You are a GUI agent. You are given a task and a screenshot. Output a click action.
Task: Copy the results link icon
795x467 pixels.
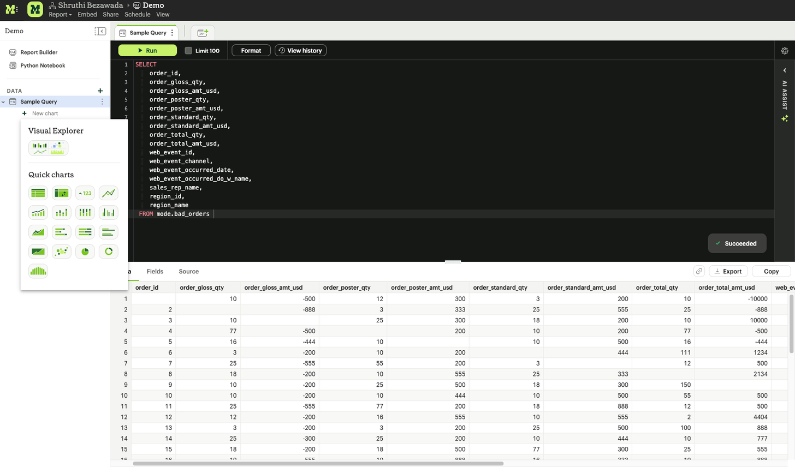pyautogui.click(x=699, y=271)
